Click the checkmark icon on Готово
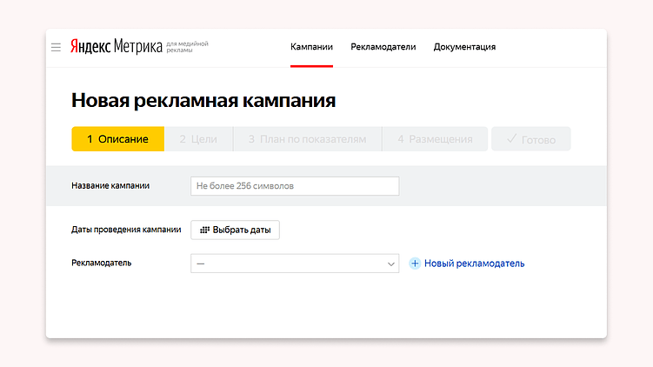Viewport: 653px width, 367px height. click(x=511, y=139)
